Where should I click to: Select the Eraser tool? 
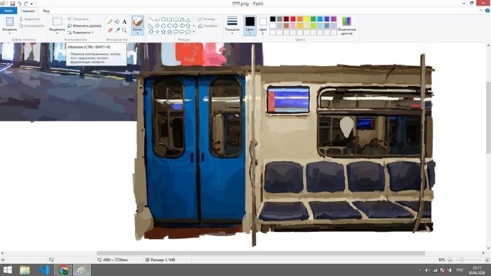110,30
